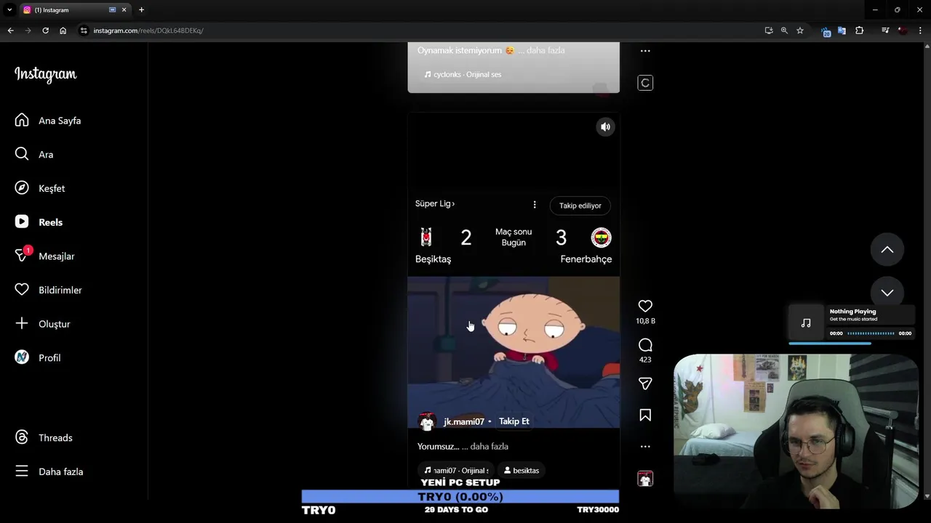Open the previous reel's options above the C icon
Screen dimensions: 931x523
(x=645, y=51)
